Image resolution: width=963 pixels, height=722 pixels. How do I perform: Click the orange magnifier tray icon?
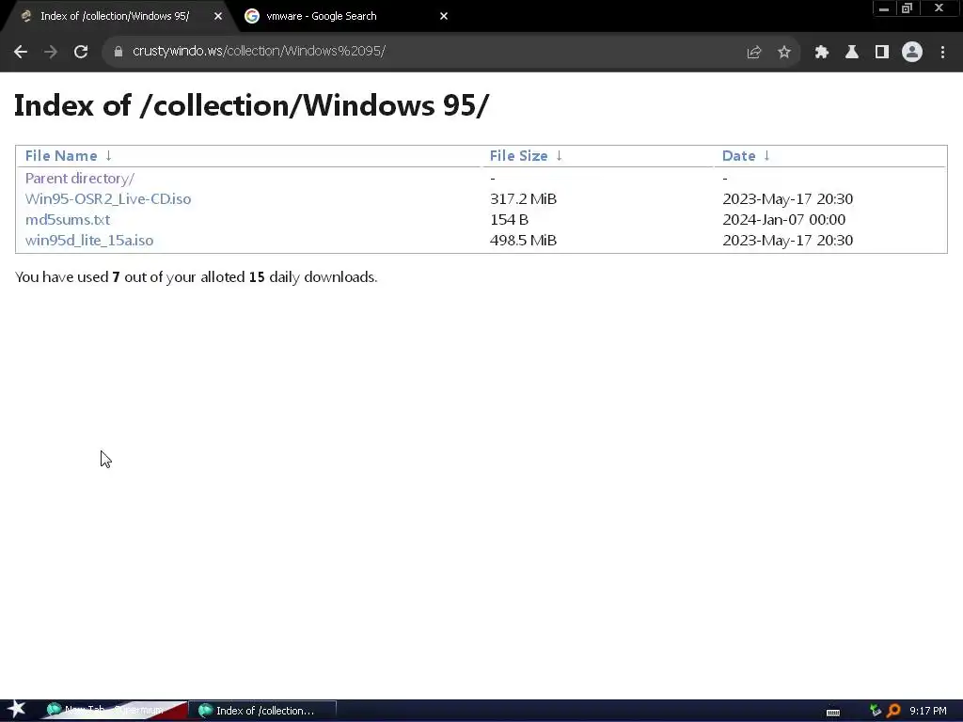point(893,711)
